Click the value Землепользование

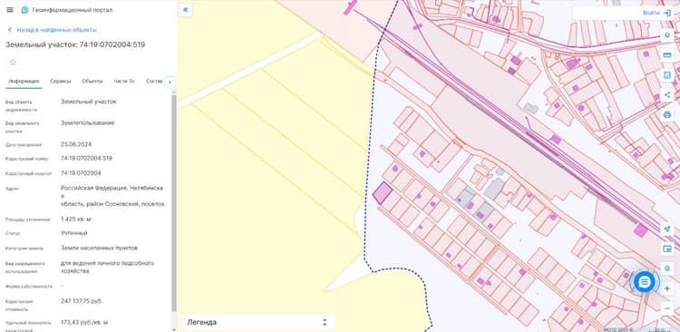88,122
